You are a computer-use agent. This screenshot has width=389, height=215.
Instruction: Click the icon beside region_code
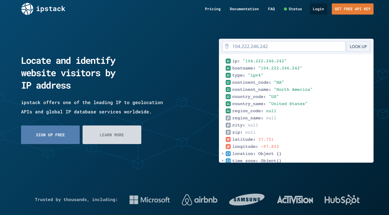[228, 111]
